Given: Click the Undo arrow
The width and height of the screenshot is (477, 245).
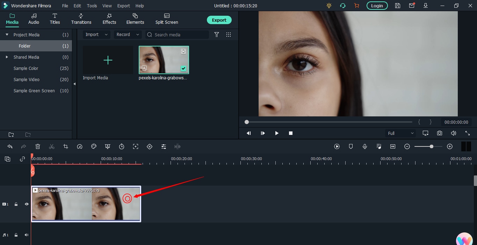Looking at the screenshot, I should [10, 147].
